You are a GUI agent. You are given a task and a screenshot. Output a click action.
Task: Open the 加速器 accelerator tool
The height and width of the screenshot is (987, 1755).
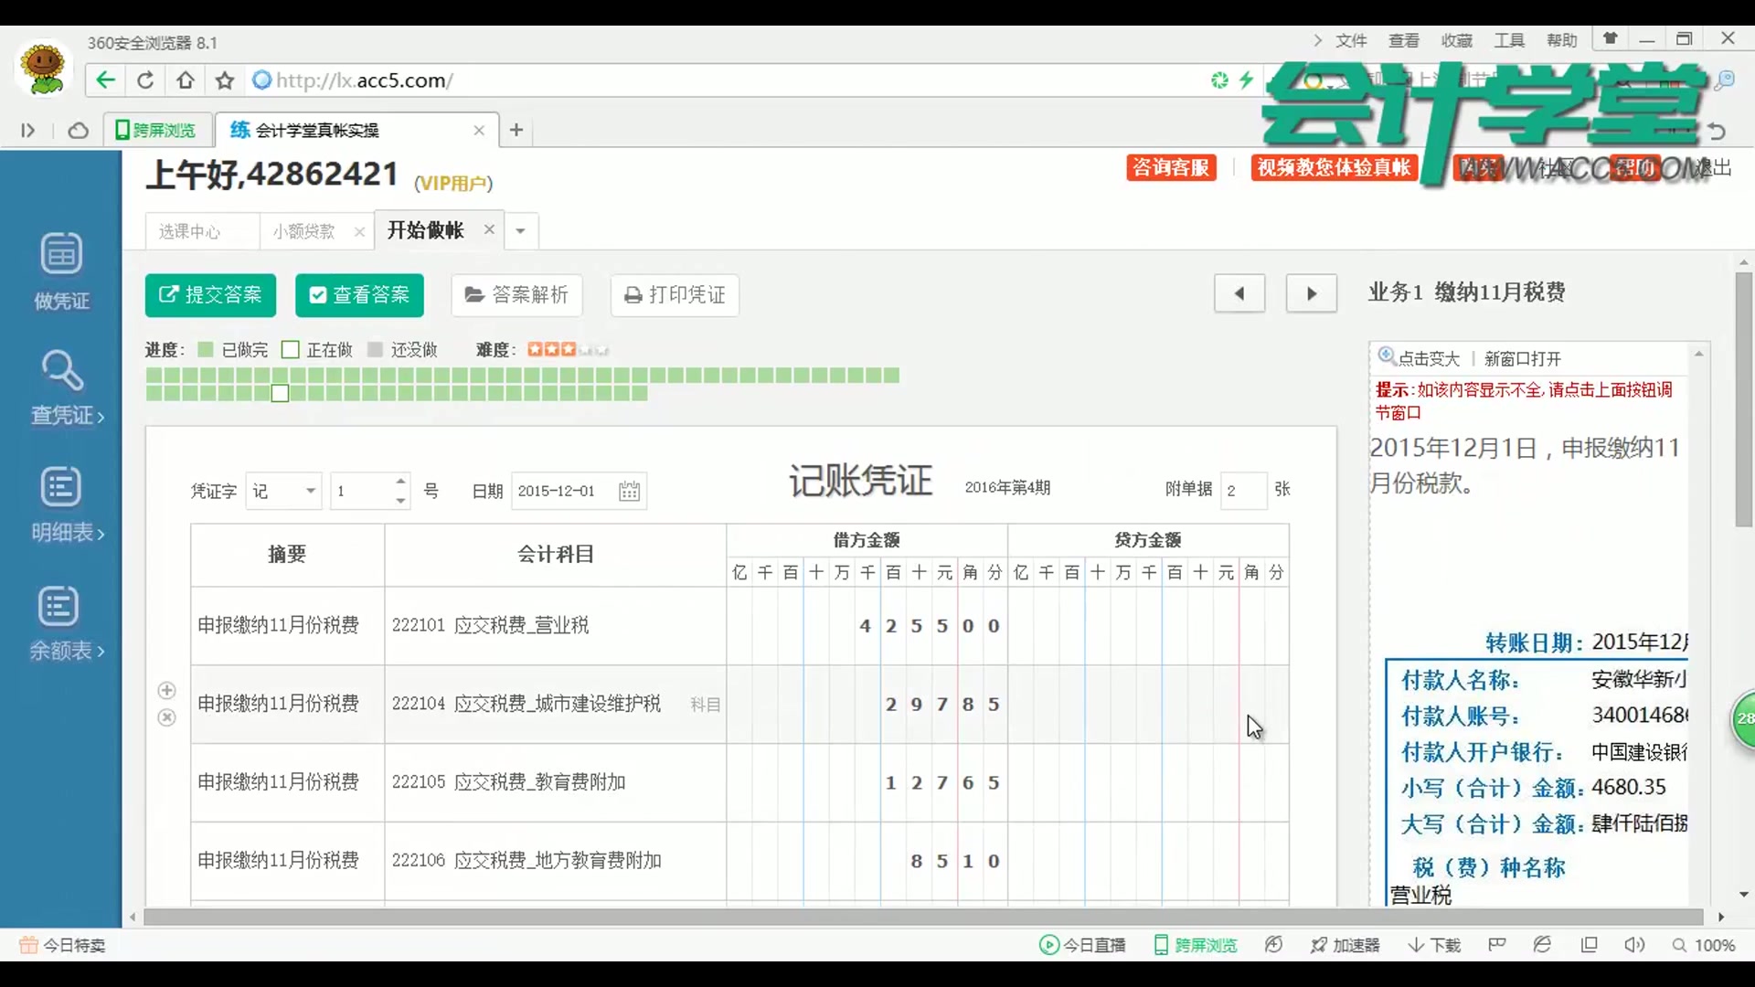click(1345, 945)
